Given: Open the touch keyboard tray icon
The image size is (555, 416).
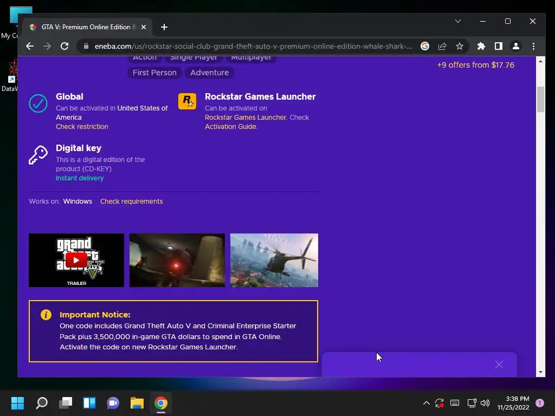Looking at the screenshot, I should [x=455, y=403].
